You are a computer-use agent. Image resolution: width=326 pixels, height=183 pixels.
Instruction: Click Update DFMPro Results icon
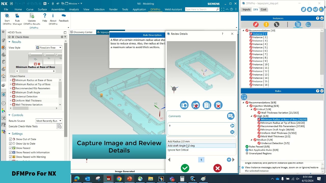[x=32, y=16]
